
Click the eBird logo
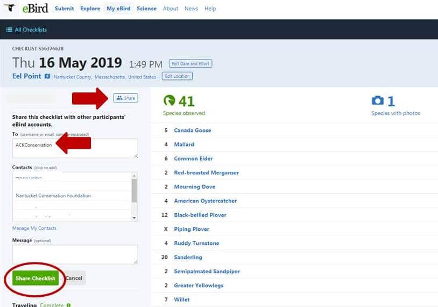click(x=35, y=9)
